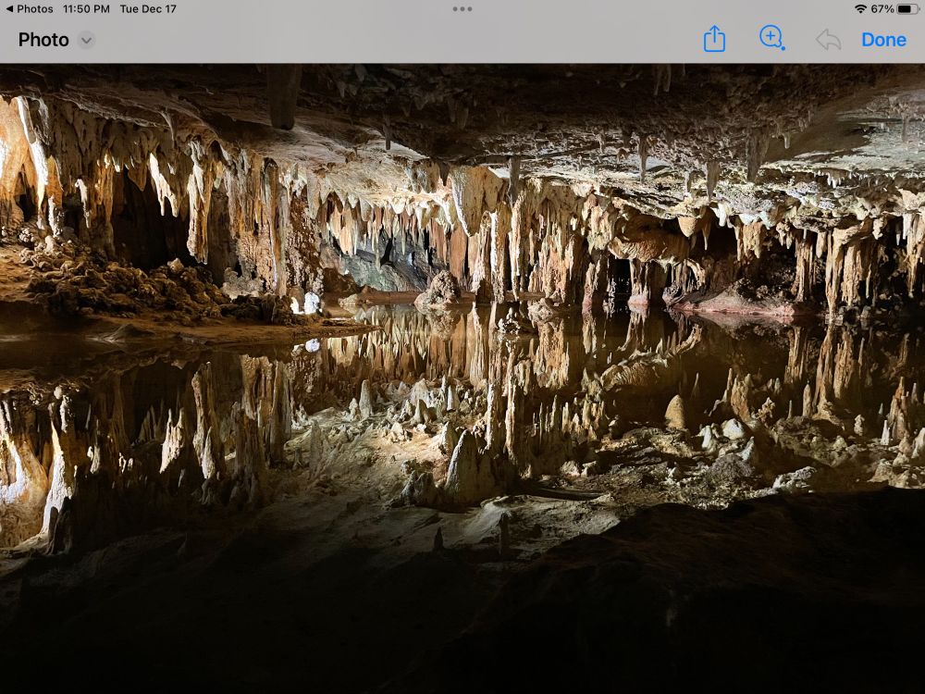This screenshot has width=925, height=694.
Task: Click the grayed-out undo arrow icon
Action: [x=828, y=40]
